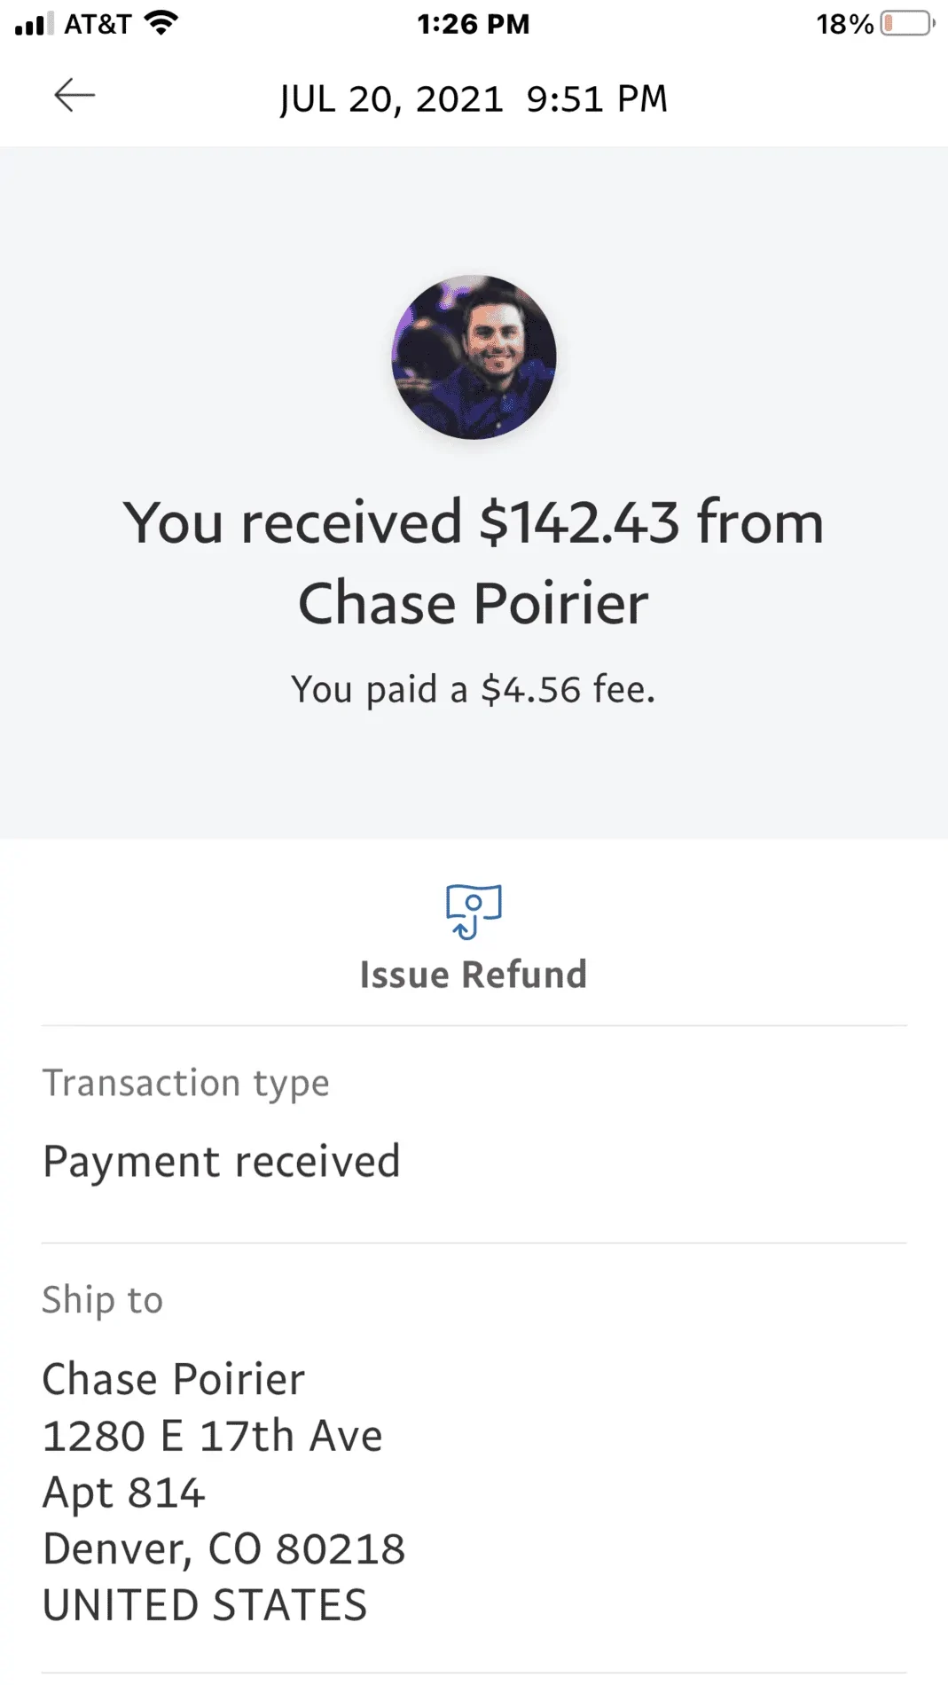This screenshot has width=948, height=1685.
Task: Tap the battery icon in status bar
Action: (907, 24)
